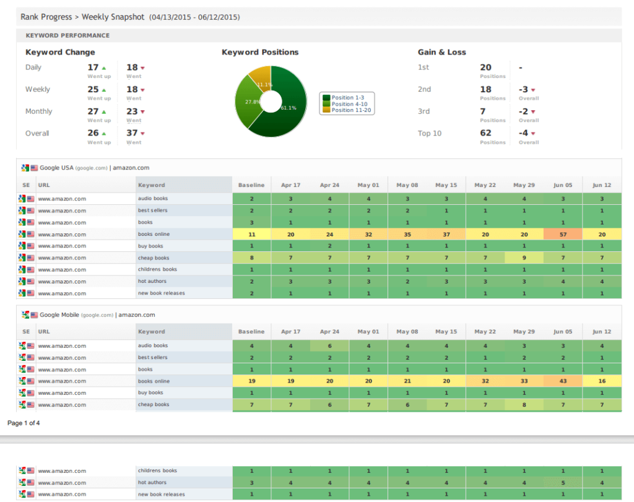Viewport: 634px width, 502px height.
Task: Click the 27.8% light green pie slice
Action: click(248, 101)
